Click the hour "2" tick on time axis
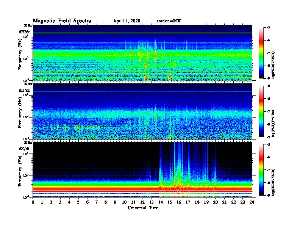300x232 pixels. tap(51, 202)
